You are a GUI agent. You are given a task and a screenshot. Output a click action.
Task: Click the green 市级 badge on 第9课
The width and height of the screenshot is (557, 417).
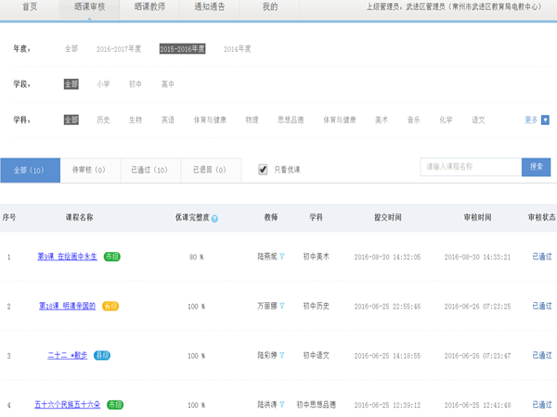113,256
